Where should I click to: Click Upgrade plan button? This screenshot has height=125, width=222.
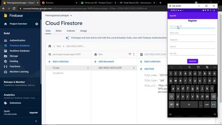coord(34,112)
